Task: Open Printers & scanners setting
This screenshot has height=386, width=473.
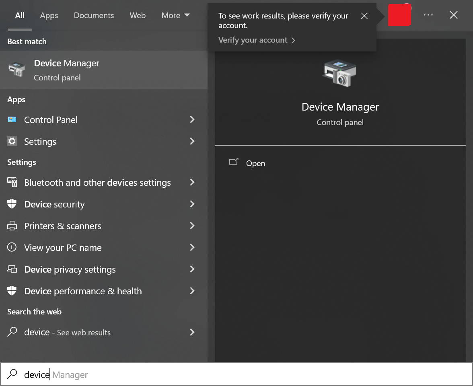Action: 103,226
